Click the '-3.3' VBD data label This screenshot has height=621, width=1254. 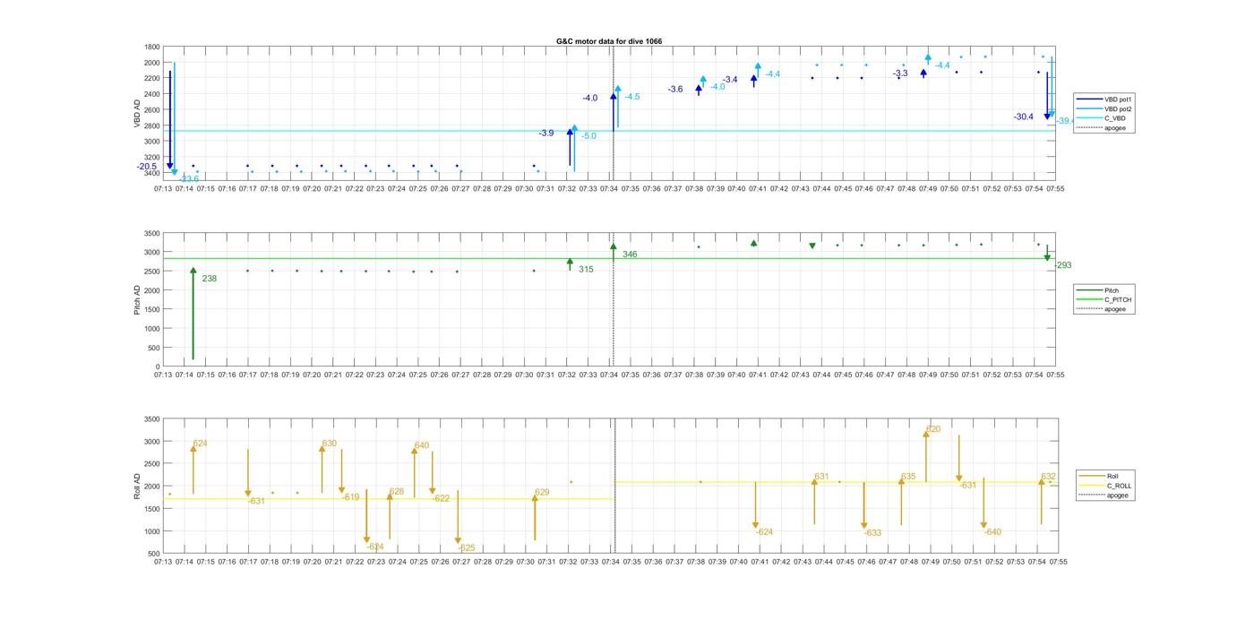pos(900,73)
